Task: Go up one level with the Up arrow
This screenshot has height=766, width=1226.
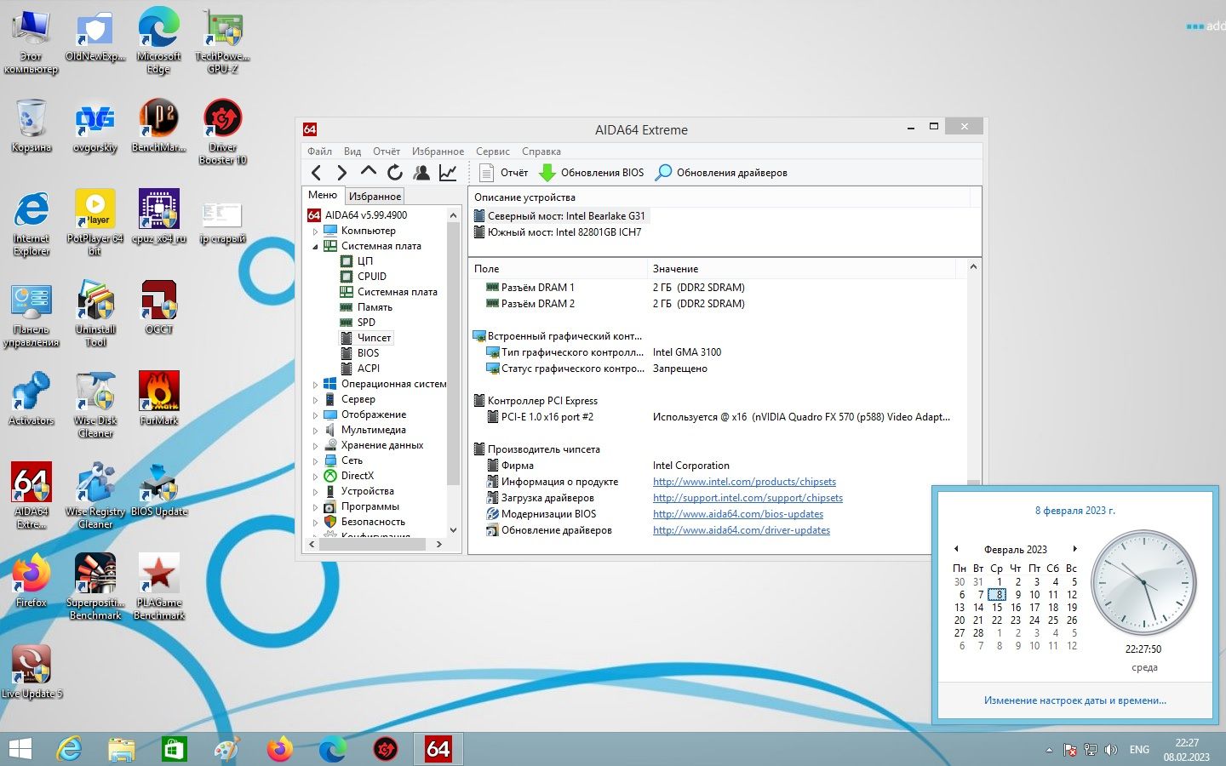Action: (368, 172)
